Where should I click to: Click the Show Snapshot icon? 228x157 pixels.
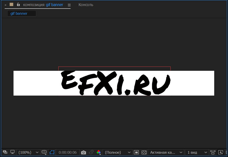click(x=91, y=152)
